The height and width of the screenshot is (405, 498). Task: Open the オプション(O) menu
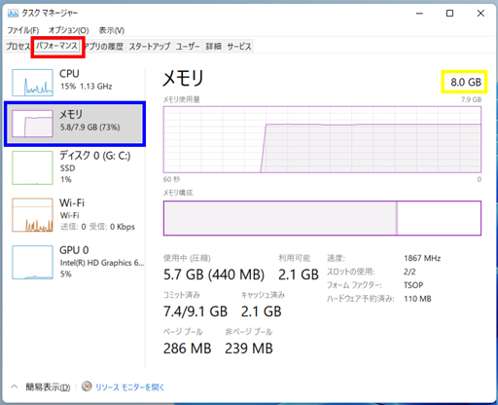click(x=68, y=30)
